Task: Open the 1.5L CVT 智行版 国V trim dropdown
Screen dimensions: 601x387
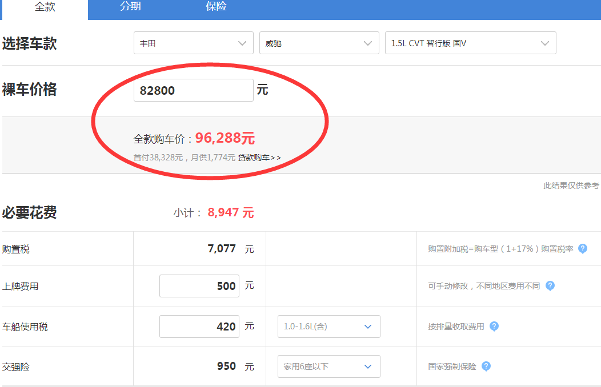Action: (x=471, y=43)
